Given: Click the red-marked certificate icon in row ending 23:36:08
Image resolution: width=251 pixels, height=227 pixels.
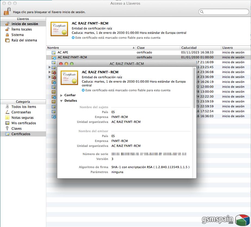Looking at the screenshot, I should pos(54,72).
